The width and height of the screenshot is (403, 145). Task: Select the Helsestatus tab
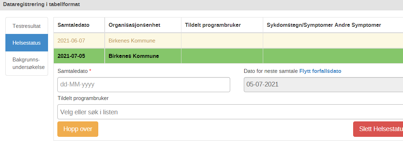point(27,43)
